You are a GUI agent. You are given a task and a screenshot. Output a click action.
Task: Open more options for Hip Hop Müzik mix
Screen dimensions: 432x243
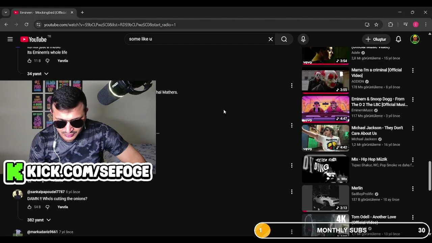click(413, 160)
